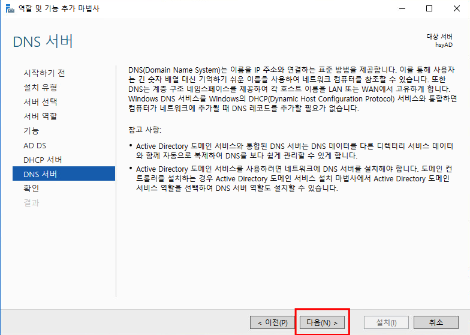Viewport: 470px width, 335px height.
Task: Maximize the wizard window
Action: (429, 8)
